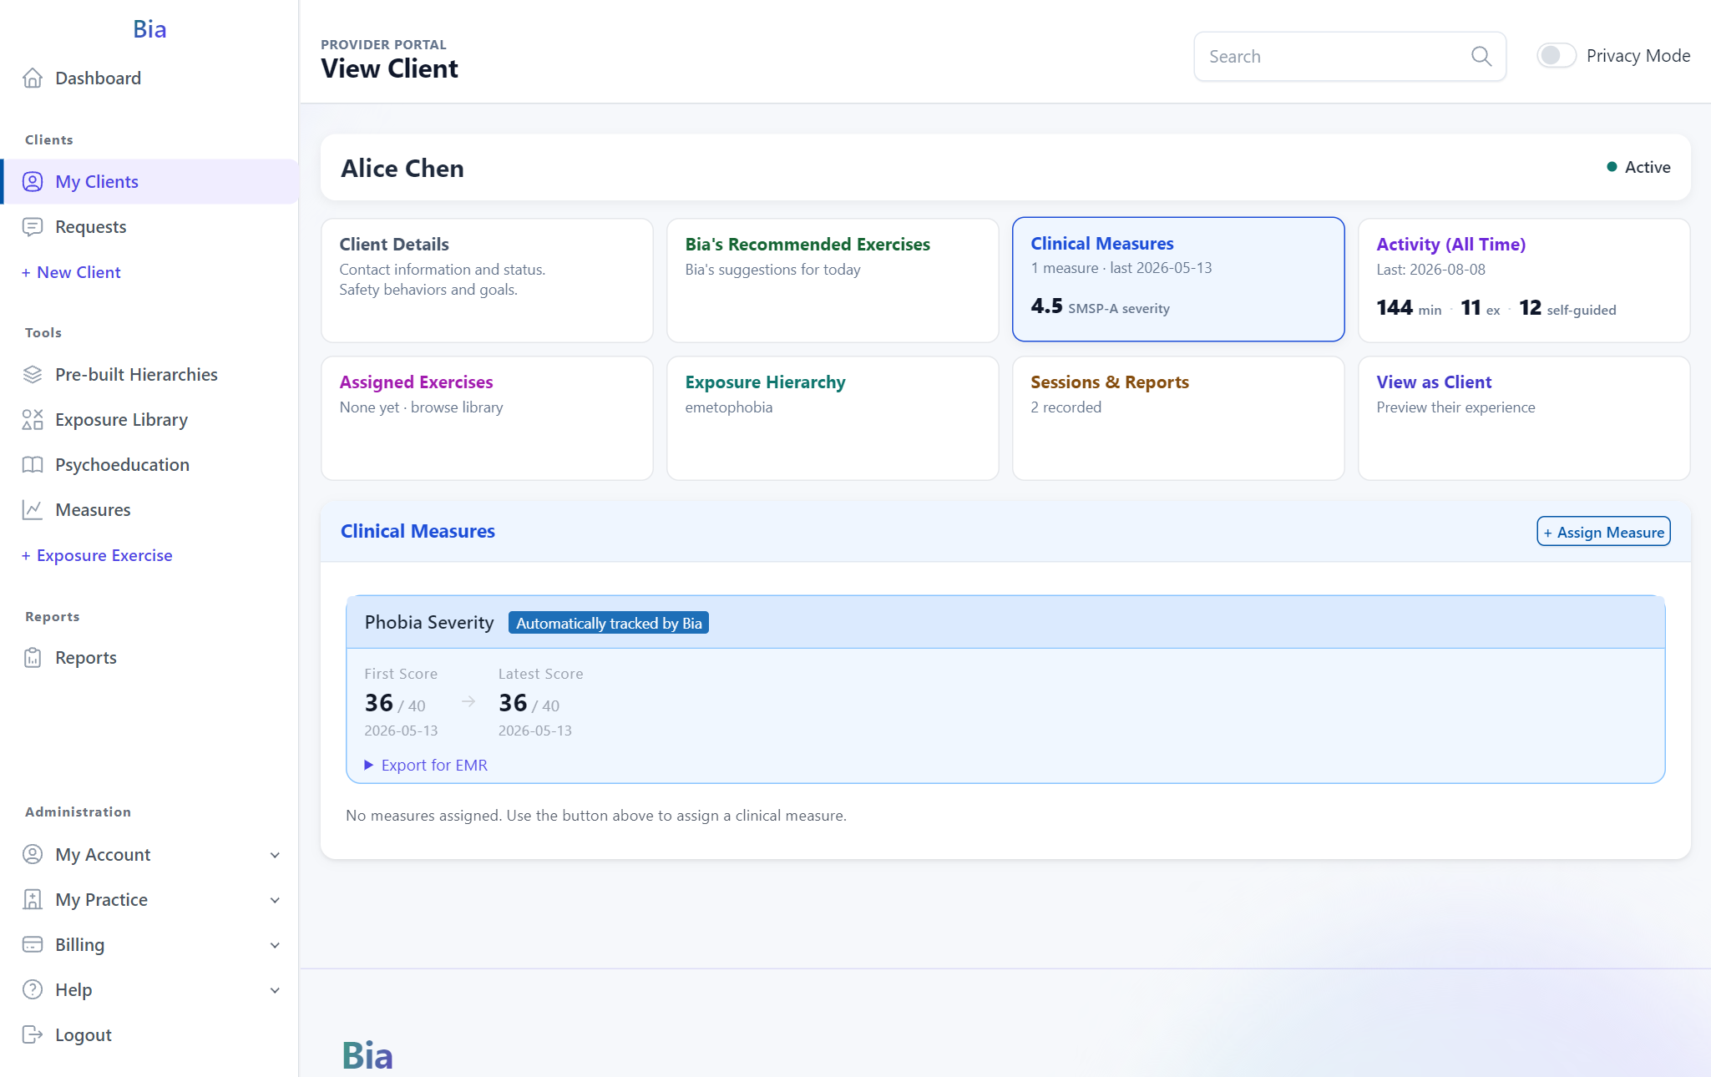Open the Client Details card
Image resolution: width=1711 pixels, height=1077 pixels.
487,280
